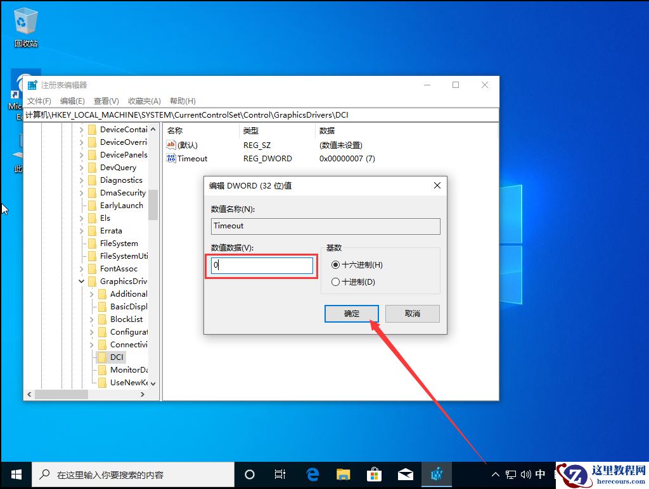
Task: Click the 数值数据 value data field
Action: (262, 265)
